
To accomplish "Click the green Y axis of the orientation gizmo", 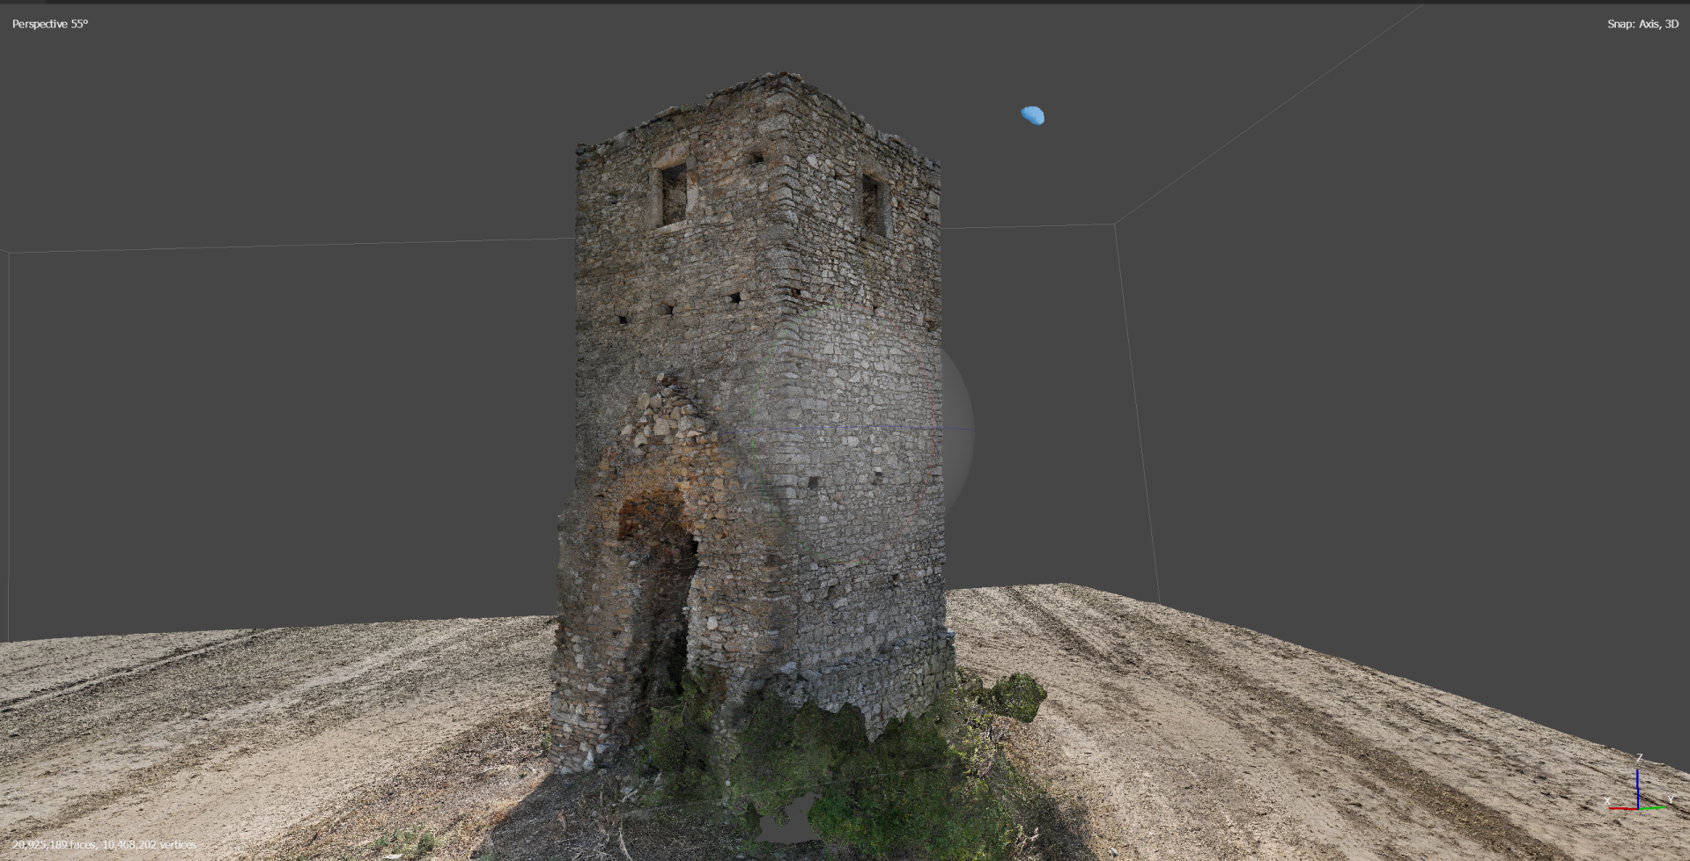I will (x=1652, y=807).
